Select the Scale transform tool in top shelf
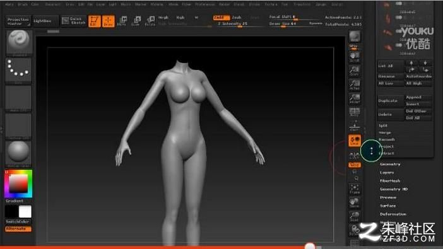The image size is (443, 249). click(x=136, y=21)
